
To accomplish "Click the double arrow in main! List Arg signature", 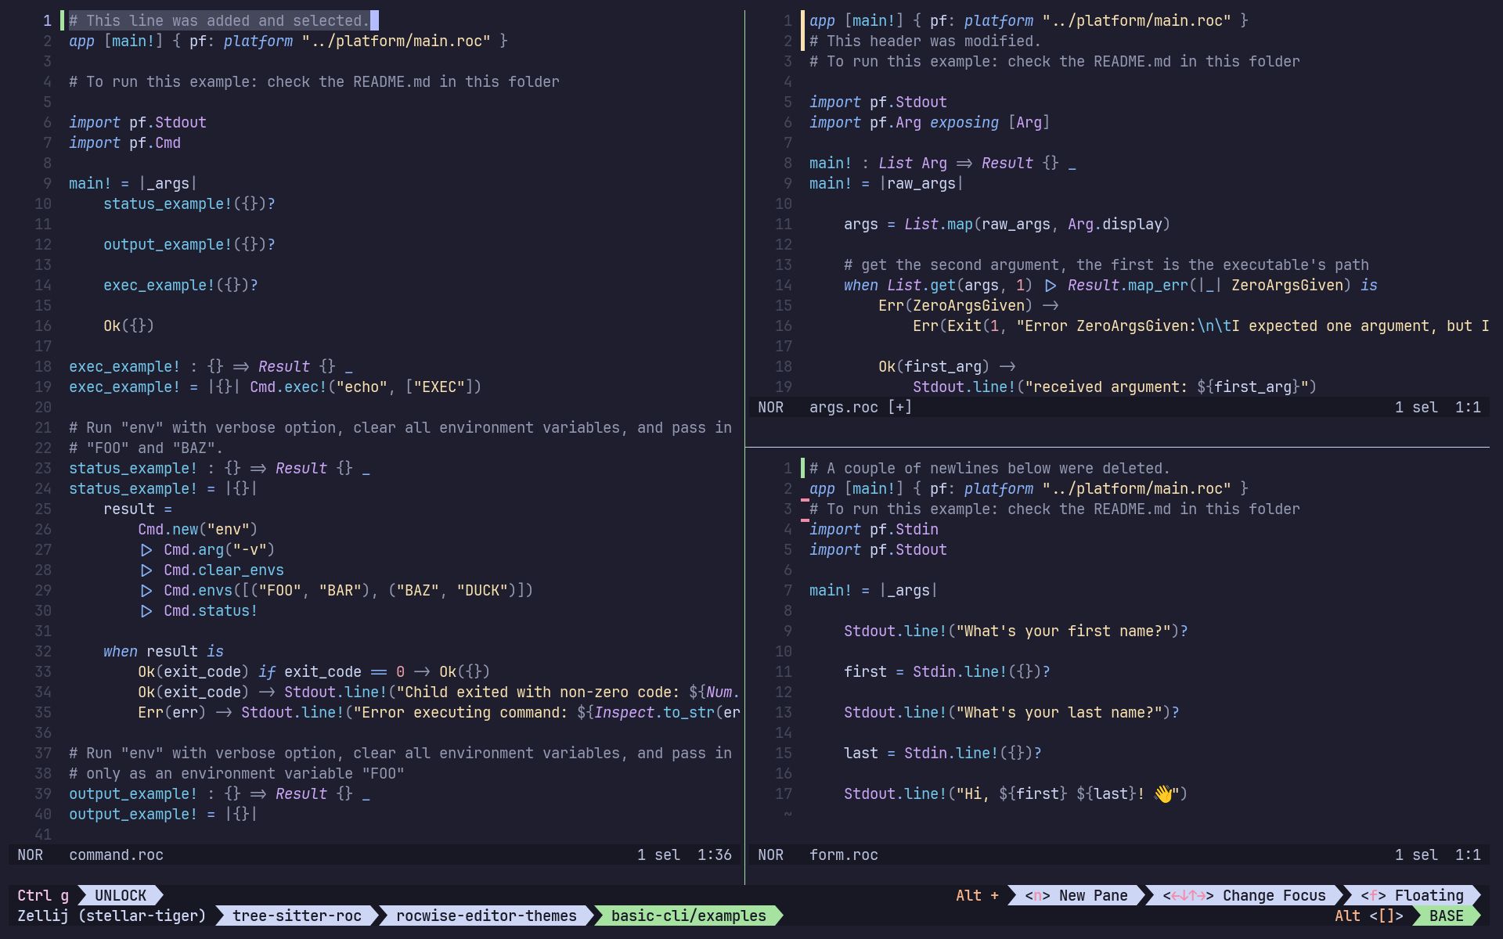I will click(964, 163).
